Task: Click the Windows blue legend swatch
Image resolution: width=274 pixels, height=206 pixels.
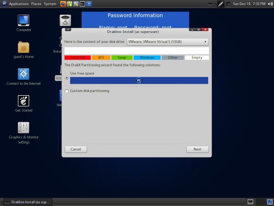Action: (147, 58)
